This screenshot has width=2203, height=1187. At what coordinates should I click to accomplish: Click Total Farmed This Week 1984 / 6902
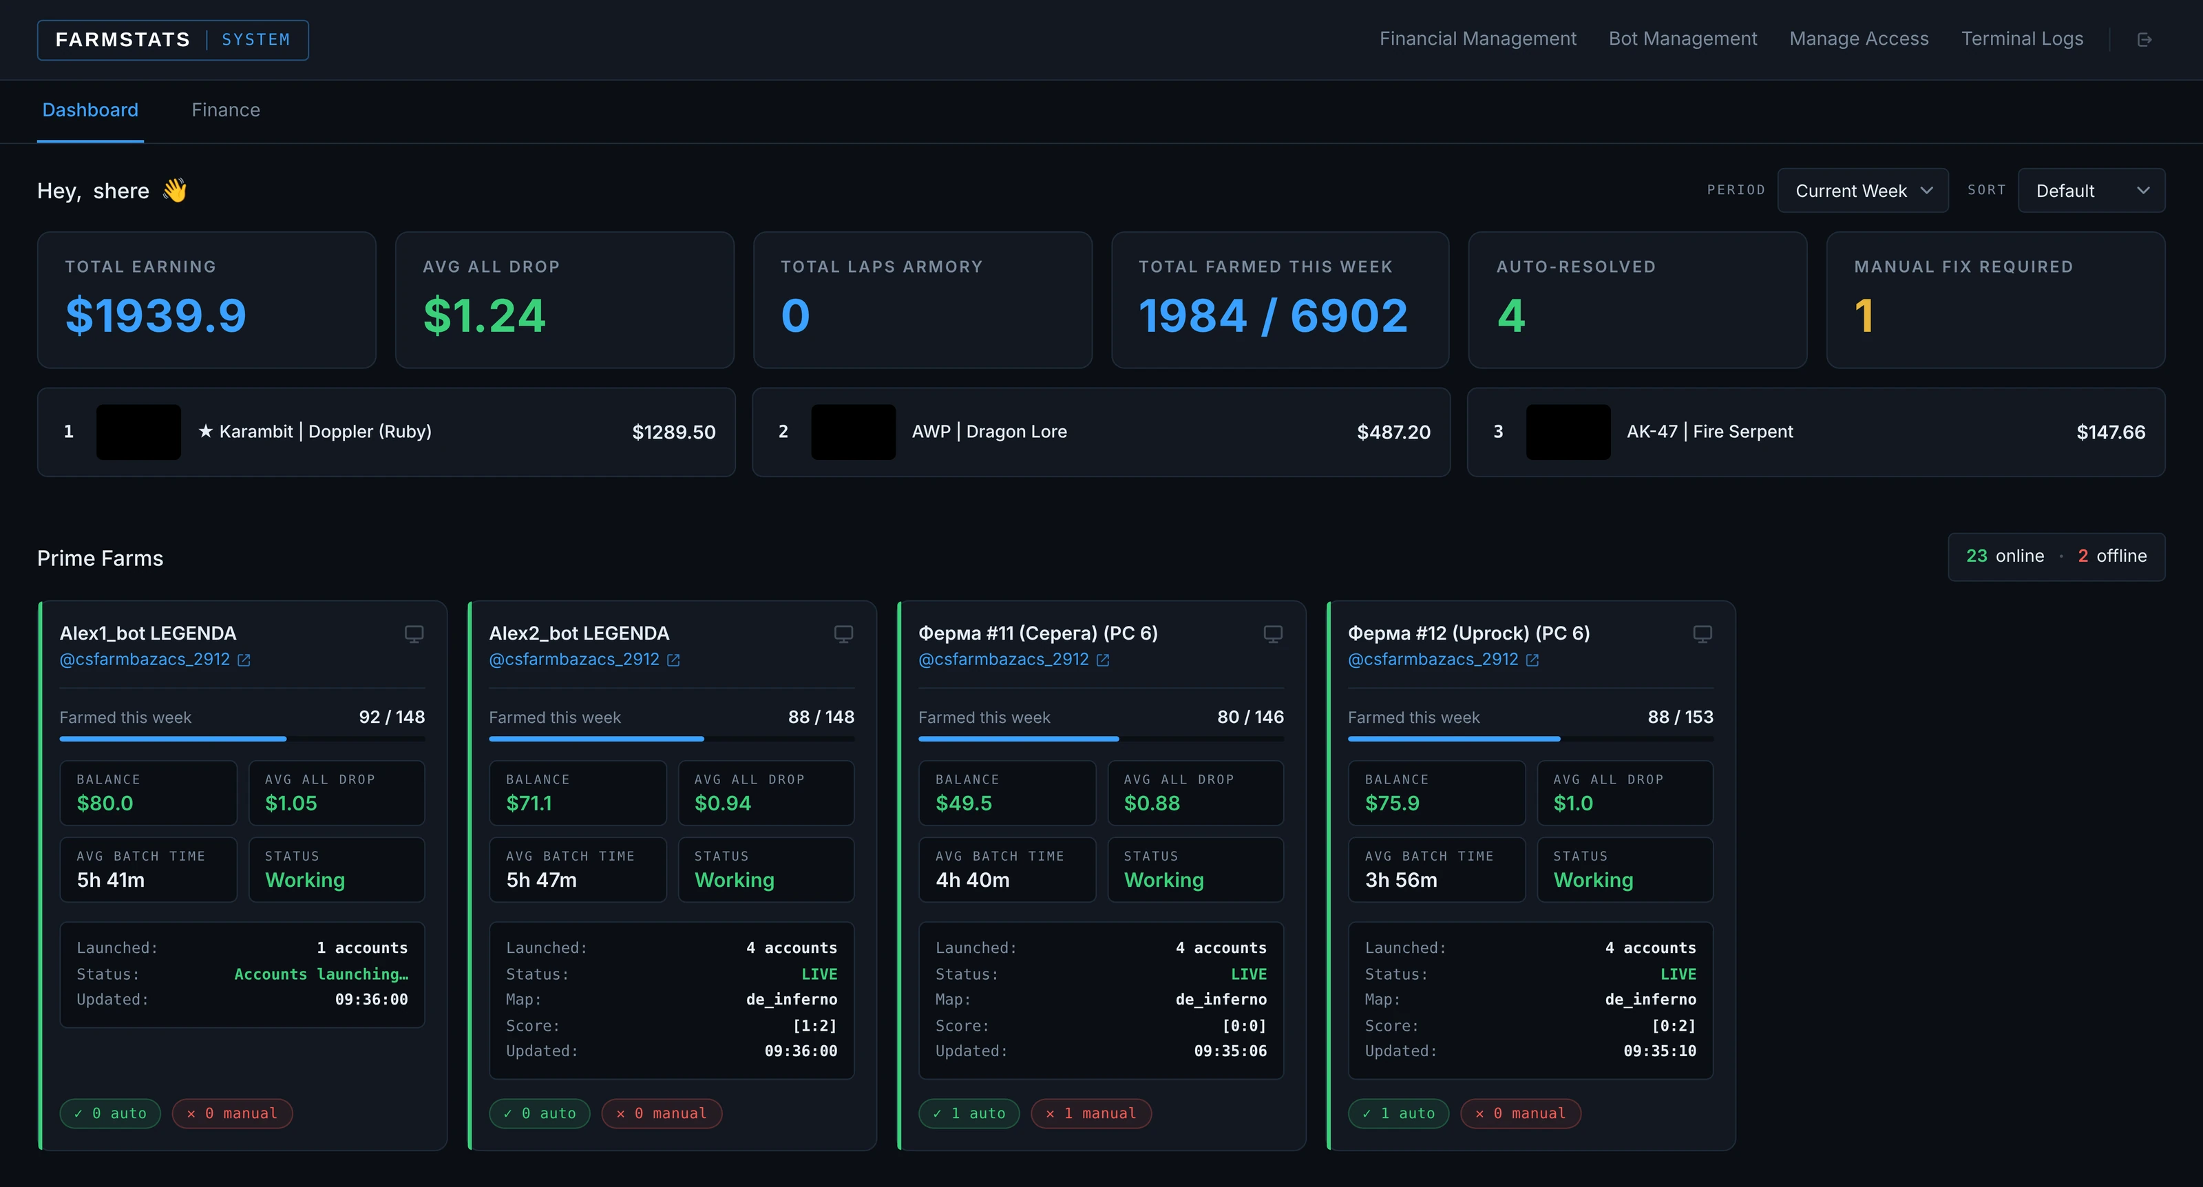(x=1279, y=300)
